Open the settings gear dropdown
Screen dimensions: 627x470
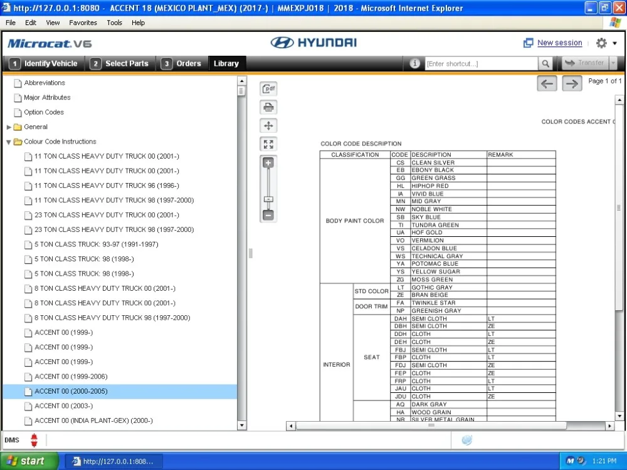pyautogui.click(x=606, y=43)
